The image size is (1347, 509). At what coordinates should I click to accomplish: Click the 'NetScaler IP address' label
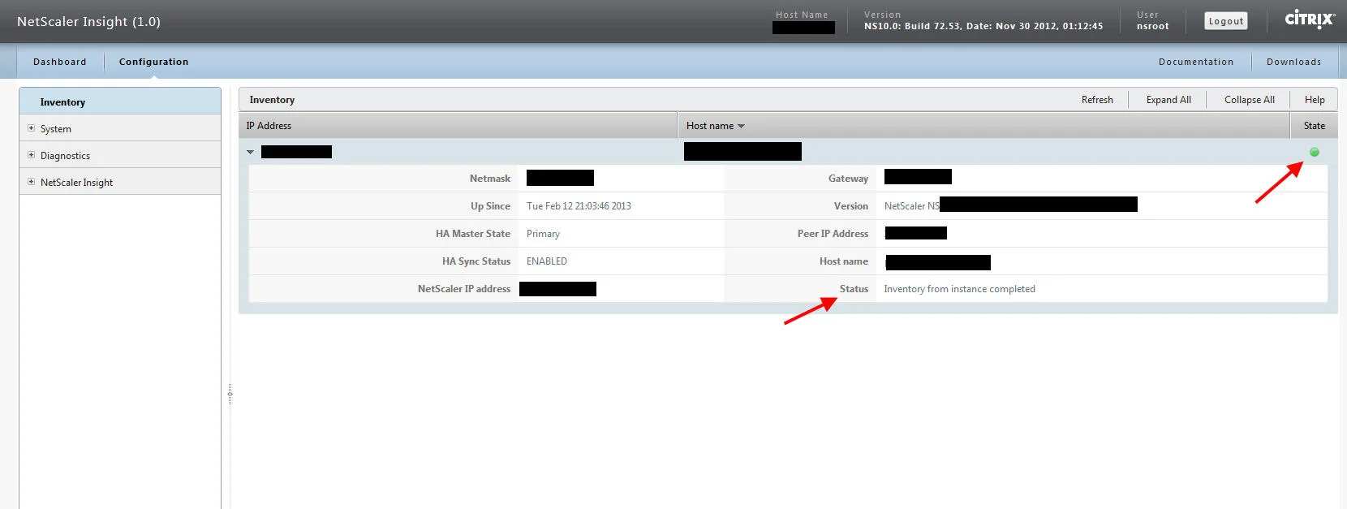464,289
